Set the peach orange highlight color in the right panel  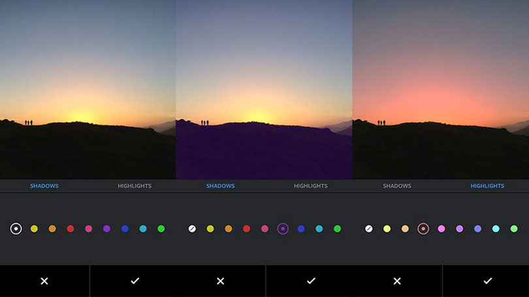pyautogui.click(x=405, y=229)
